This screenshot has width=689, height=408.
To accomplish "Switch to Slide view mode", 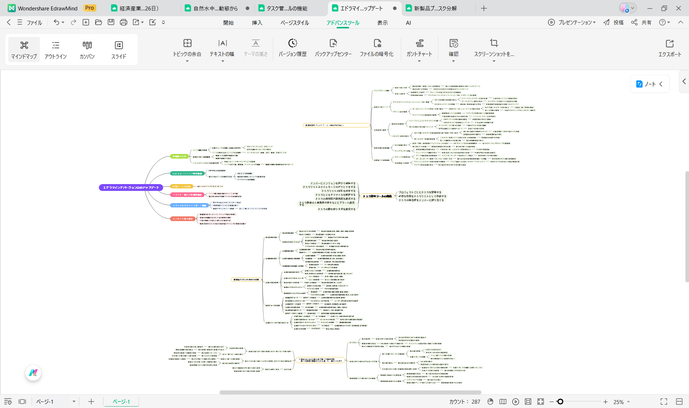I will tap(119, 50).
